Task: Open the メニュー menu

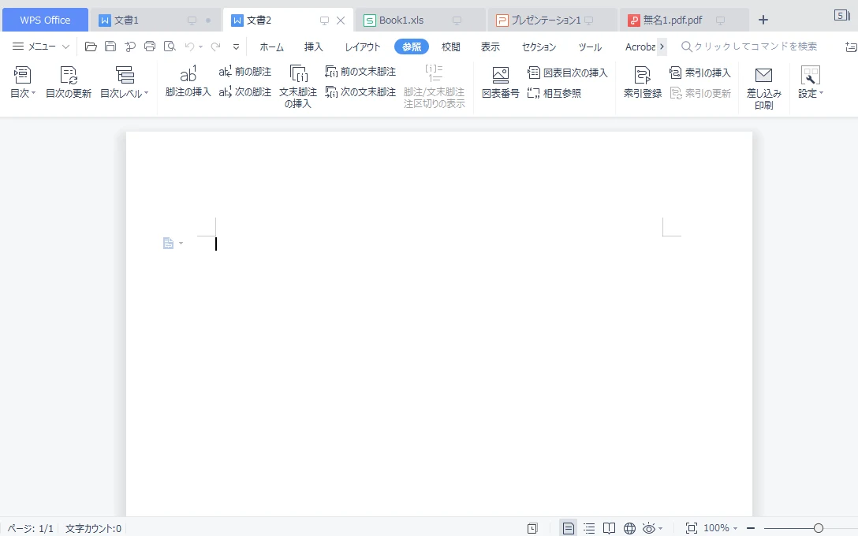Action: coord(34,47)
